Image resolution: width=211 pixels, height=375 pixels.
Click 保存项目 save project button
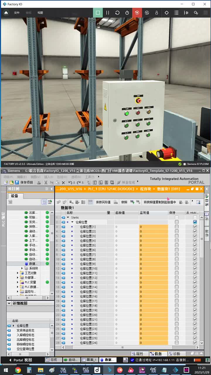click(x=24, y=182)
